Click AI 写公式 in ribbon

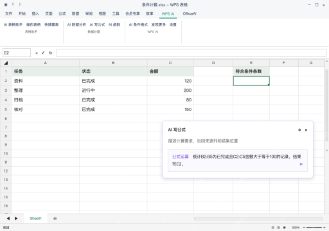97,25
